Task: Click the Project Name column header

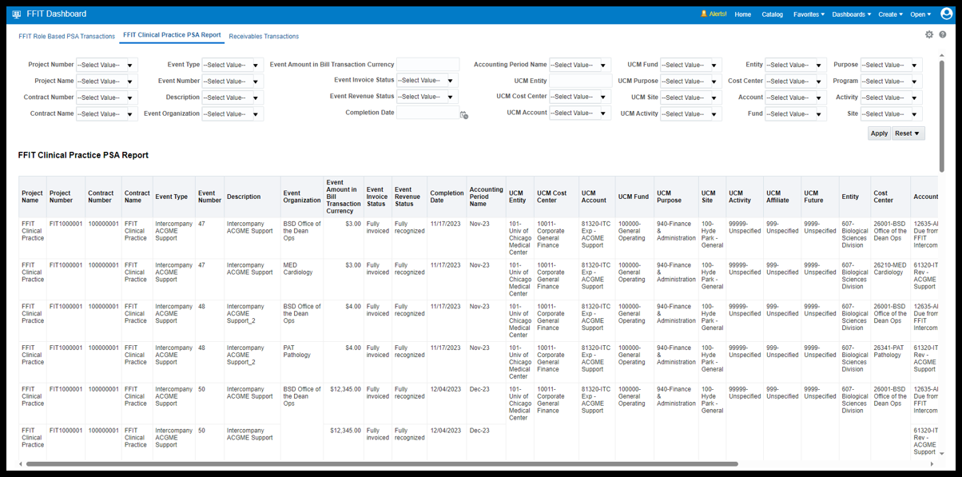Action: (x=33, y=197)
